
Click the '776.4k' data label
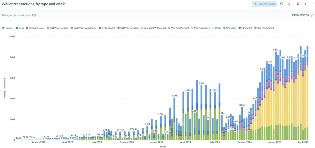(107, 130)
